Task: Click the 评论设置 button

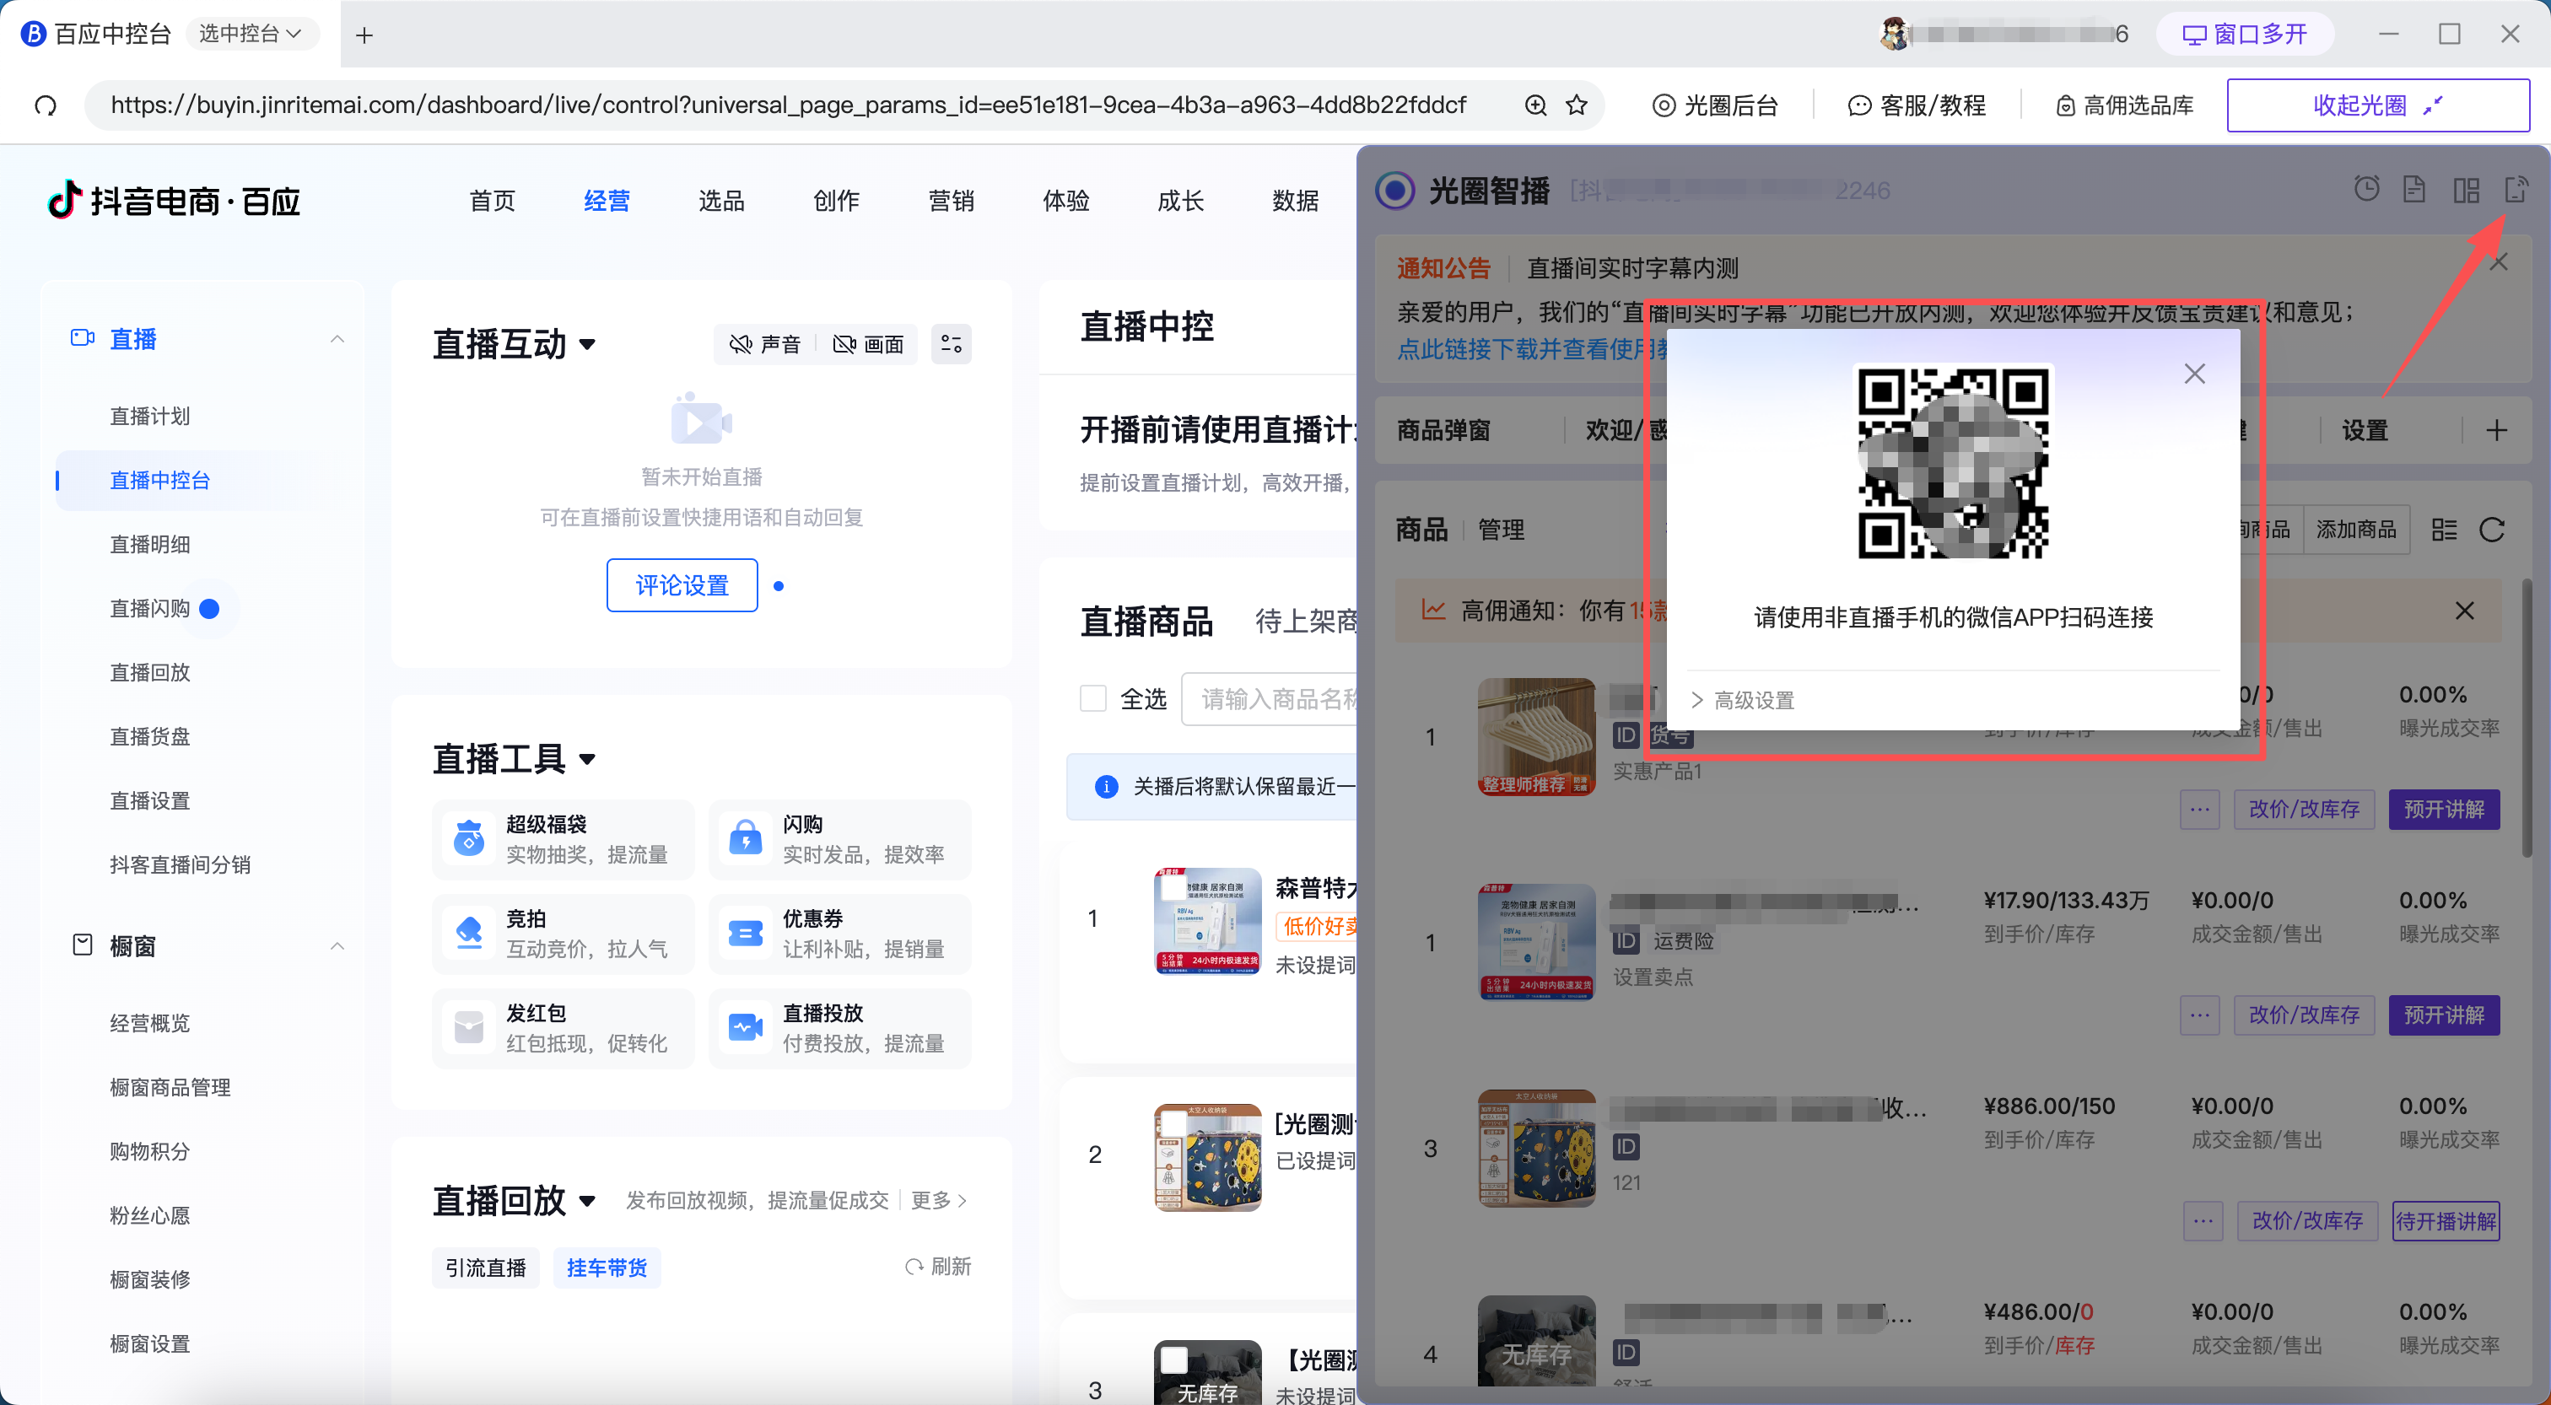Action: (x=682, y=585)
